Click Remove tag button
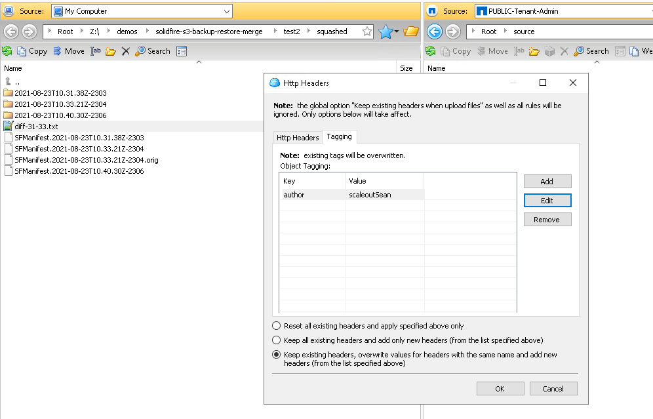 coord(547,220)
